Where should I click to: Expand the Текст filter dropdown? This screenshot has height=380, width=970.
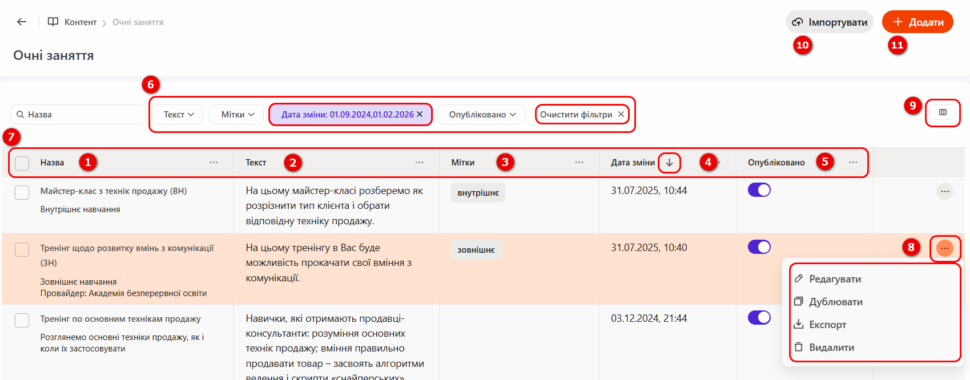point(178,115)
